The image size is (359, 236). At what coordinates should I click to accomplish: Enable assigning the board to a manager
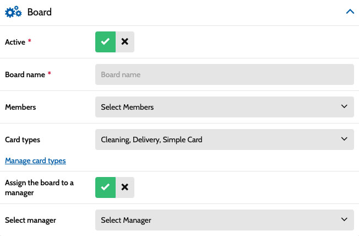[x=105, y=187]
